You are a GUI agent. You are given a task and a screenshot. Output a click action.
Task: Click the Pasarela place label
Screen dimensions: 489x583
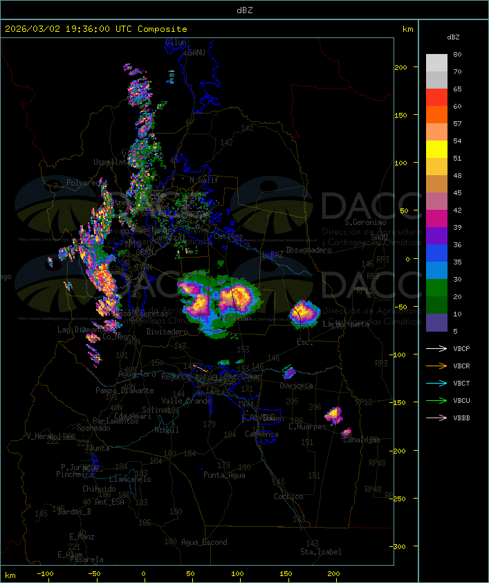86,559
